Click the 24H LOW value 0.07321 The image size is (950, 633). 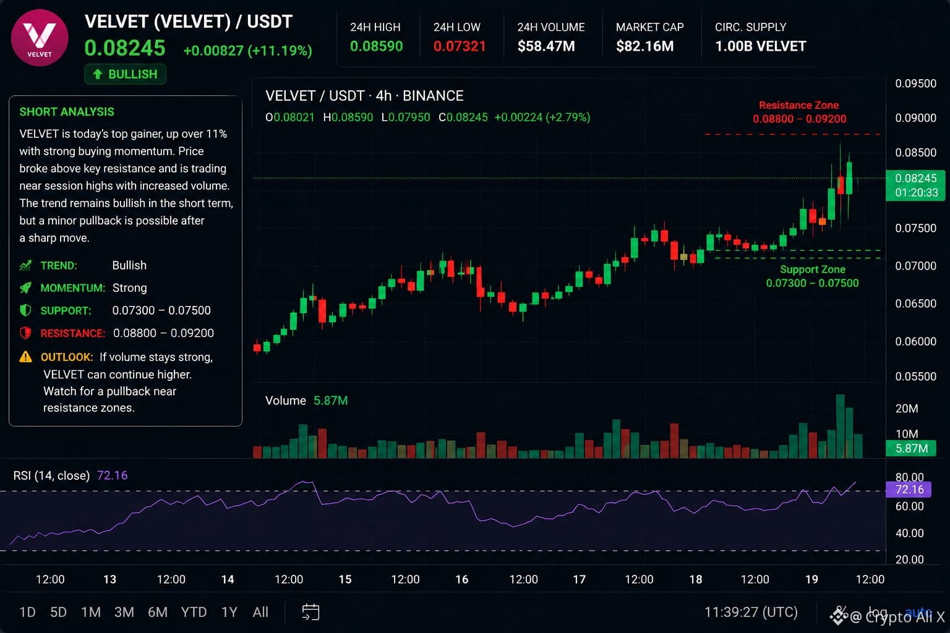pos(460,46)
